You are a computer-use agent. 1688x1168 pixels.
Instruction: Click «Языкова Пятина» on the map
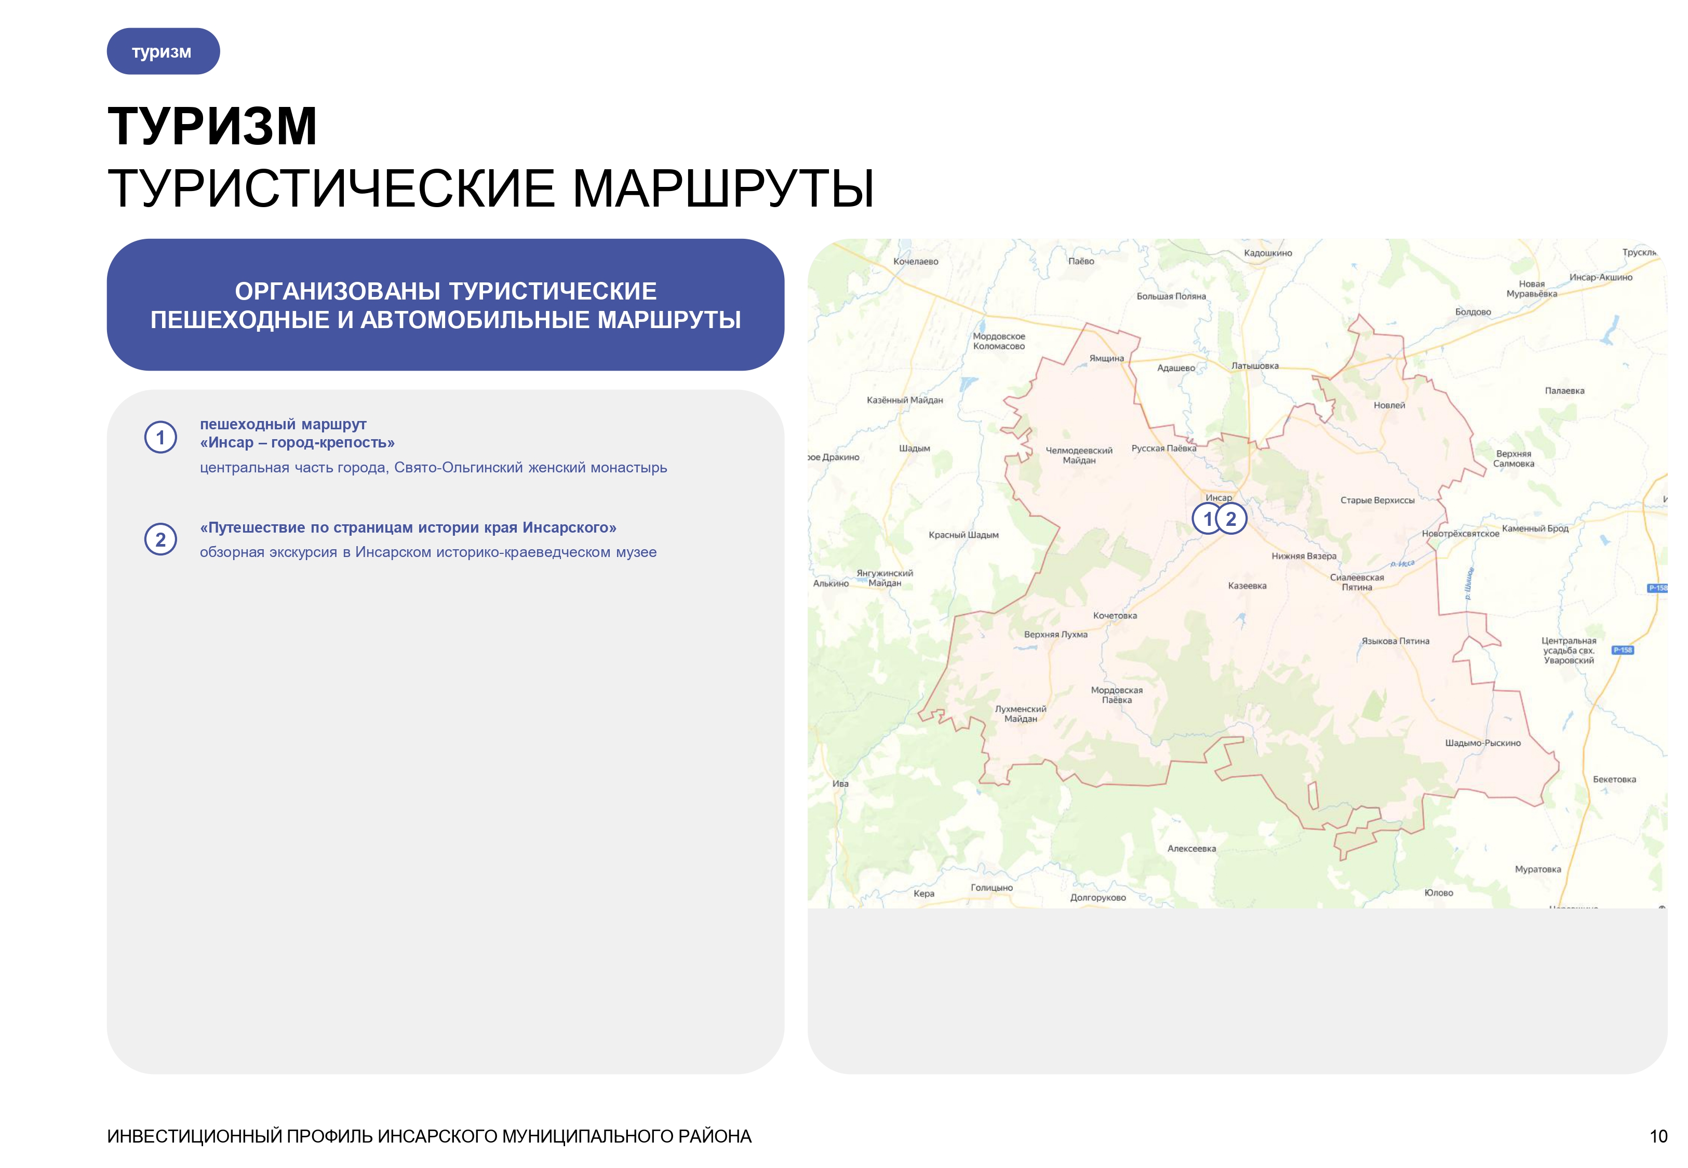(x=1395, y=641)
